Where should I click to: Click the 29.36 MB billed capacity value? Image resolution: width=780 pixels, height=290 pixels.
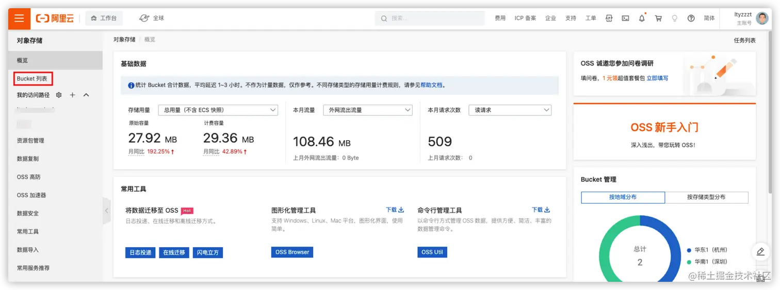pos(229,138)
